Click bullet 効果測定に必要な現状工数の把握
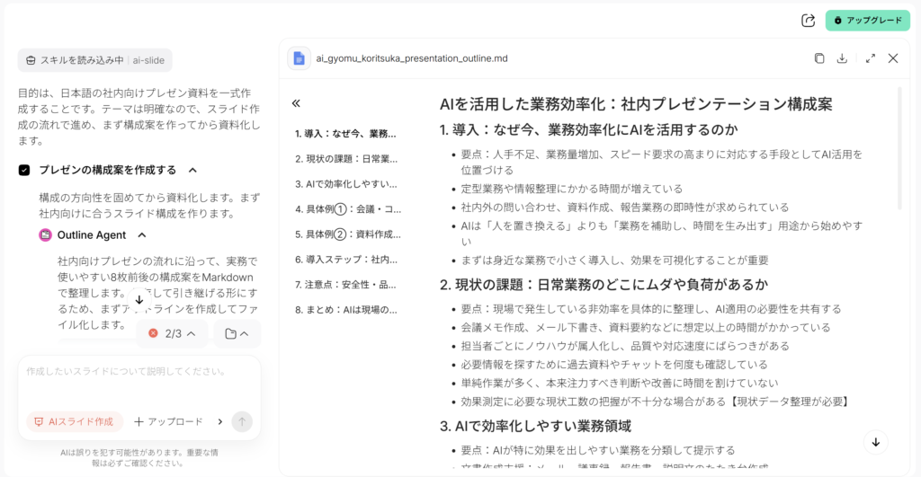 point(656,402)
